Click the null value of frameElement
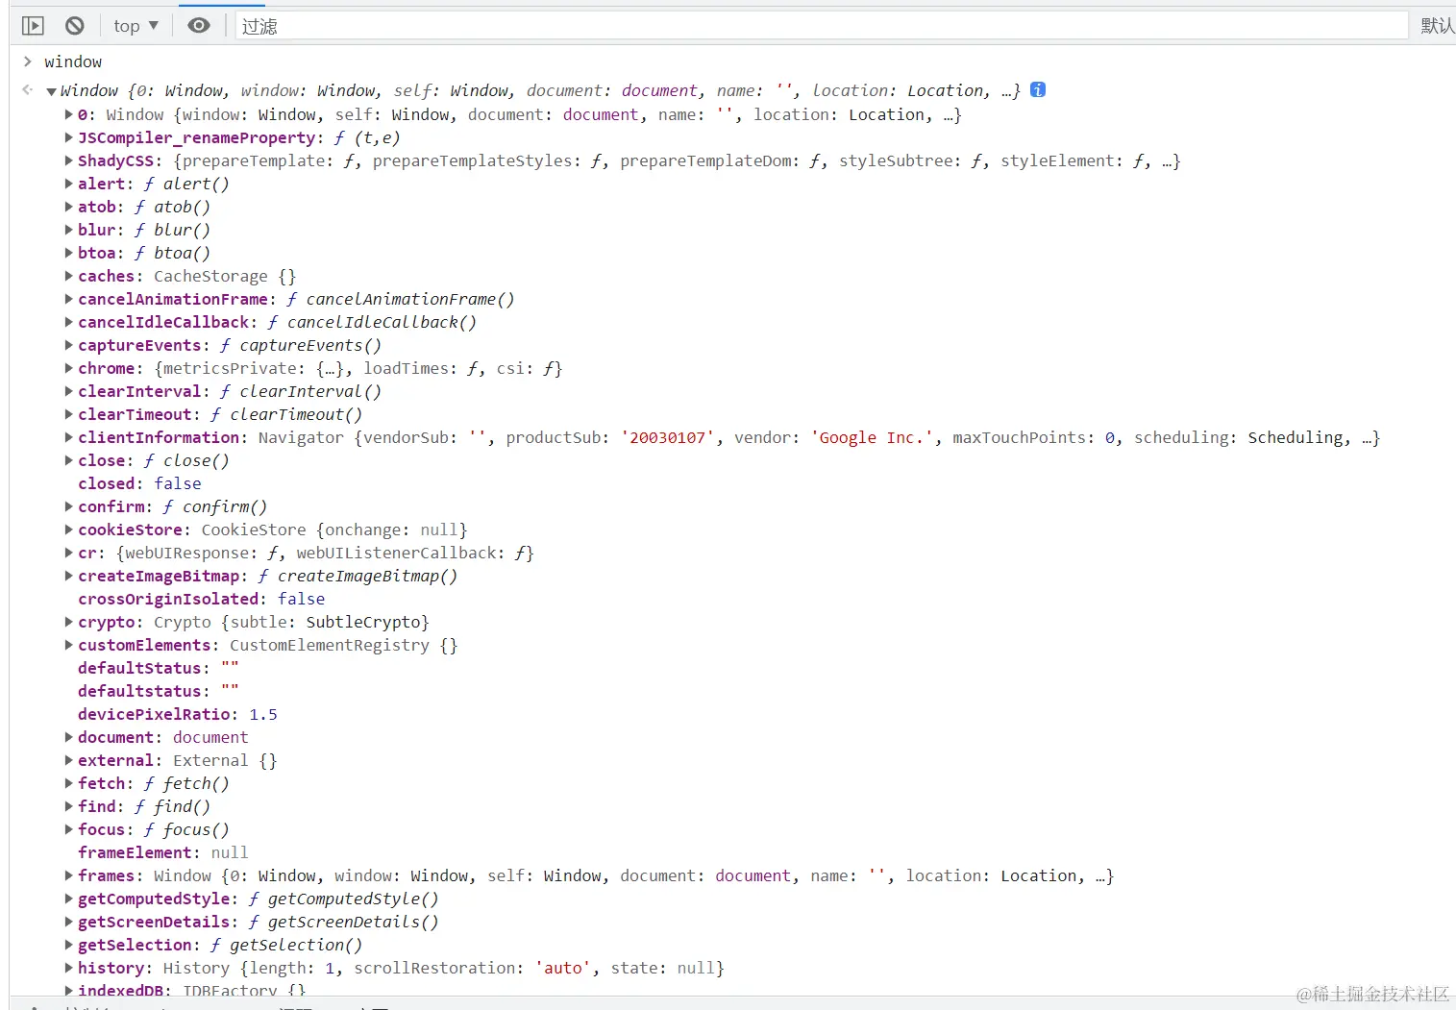 pos(230,852)
